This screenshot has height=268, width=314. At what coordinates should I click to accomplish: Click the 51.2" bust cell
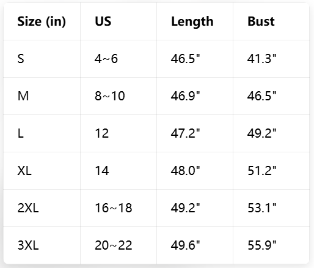pyautogui.click(x=262, y=171)
